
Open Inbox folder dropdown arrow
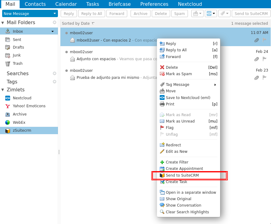(x=52, y=31)
